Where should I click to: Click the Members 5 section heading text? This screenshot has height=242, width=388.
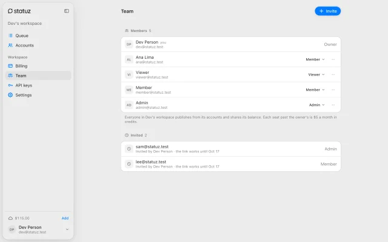tap(141, 31)
